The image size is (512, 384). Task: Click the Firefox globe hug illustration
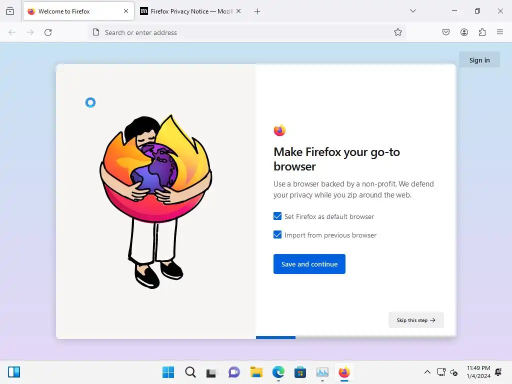pos(156,201)
